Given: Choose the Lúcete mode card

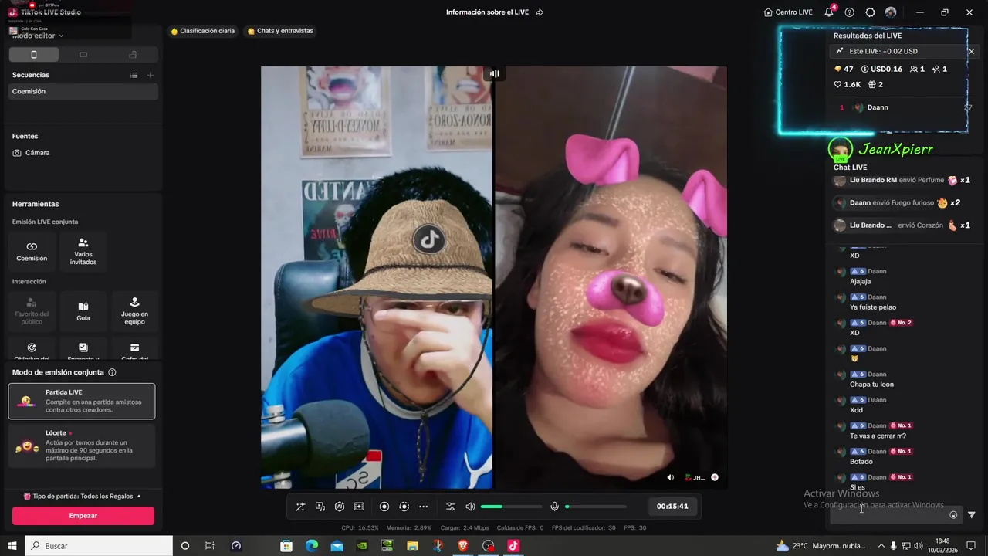Looking at the screenshot, I should (82, 446).
